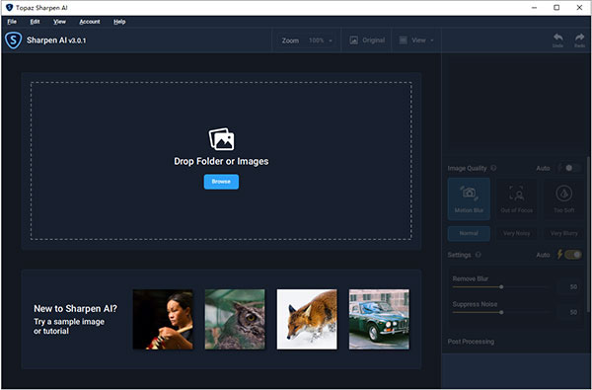Expand the View mode dropdown
This screenshot has height=390, width=592.
416,40
